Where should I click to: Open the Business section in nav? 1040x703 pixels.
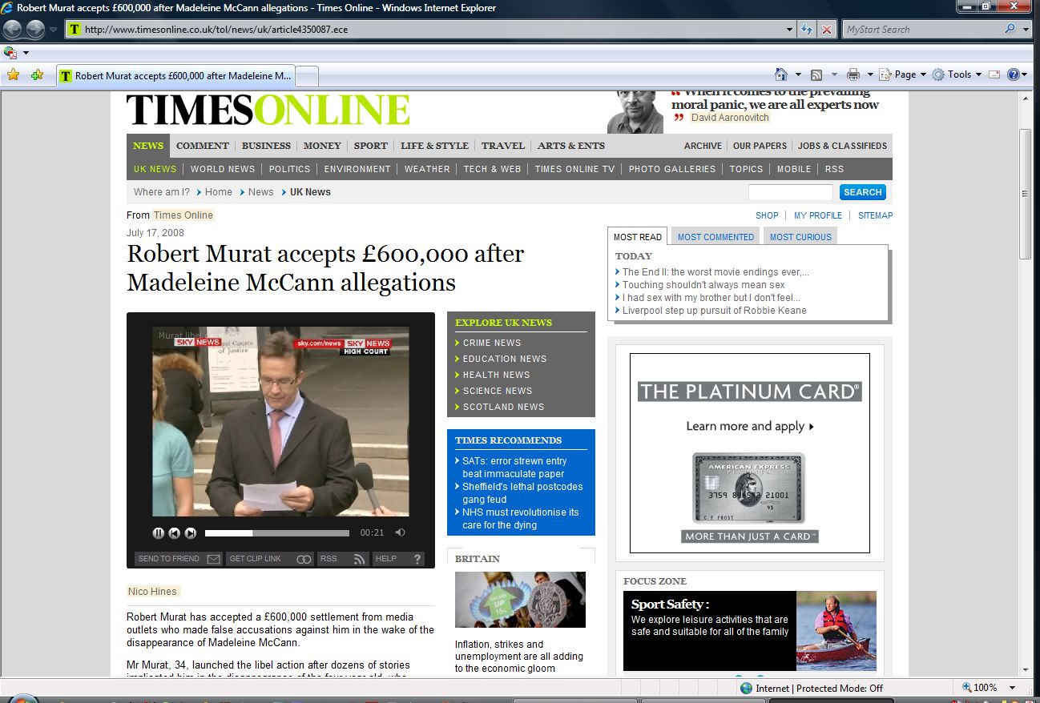[266, 146]
